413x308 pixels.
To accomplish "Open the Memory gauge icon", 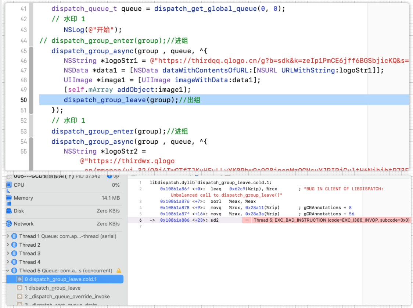I will pyautogui.click(x=9, y=198).
